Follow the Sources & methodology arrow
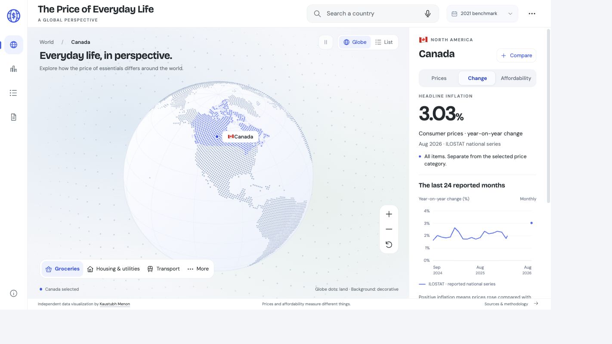Screen dimensions: 612x344 [x=536, y=304]
